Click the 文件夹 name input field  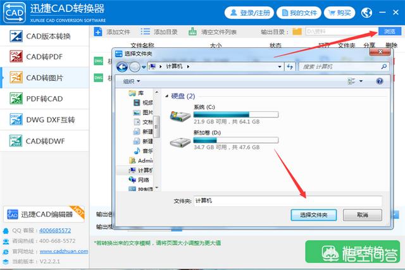coord(288,201)
